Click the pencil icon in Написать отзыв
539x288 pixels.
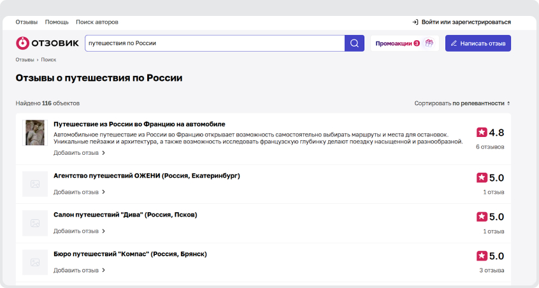point(454,43)
